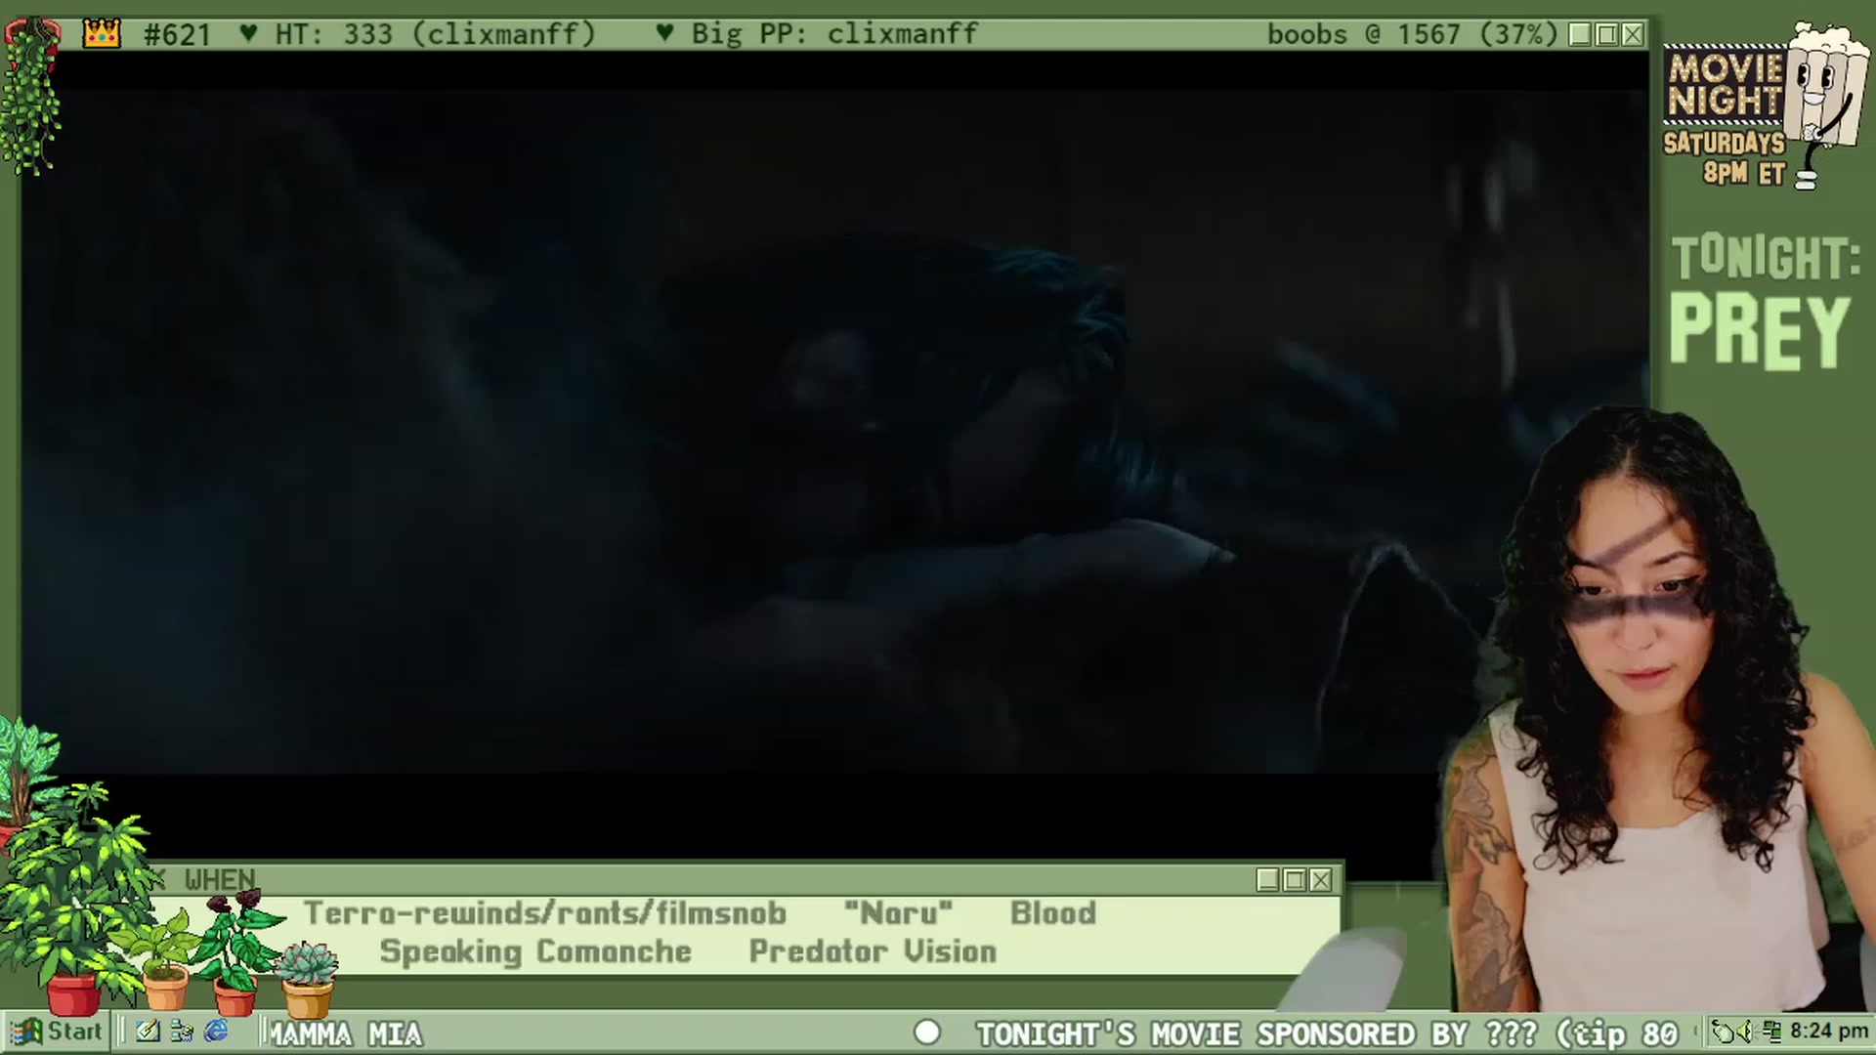Select the MAMMA MIA taskbar item

(346, 1034)
